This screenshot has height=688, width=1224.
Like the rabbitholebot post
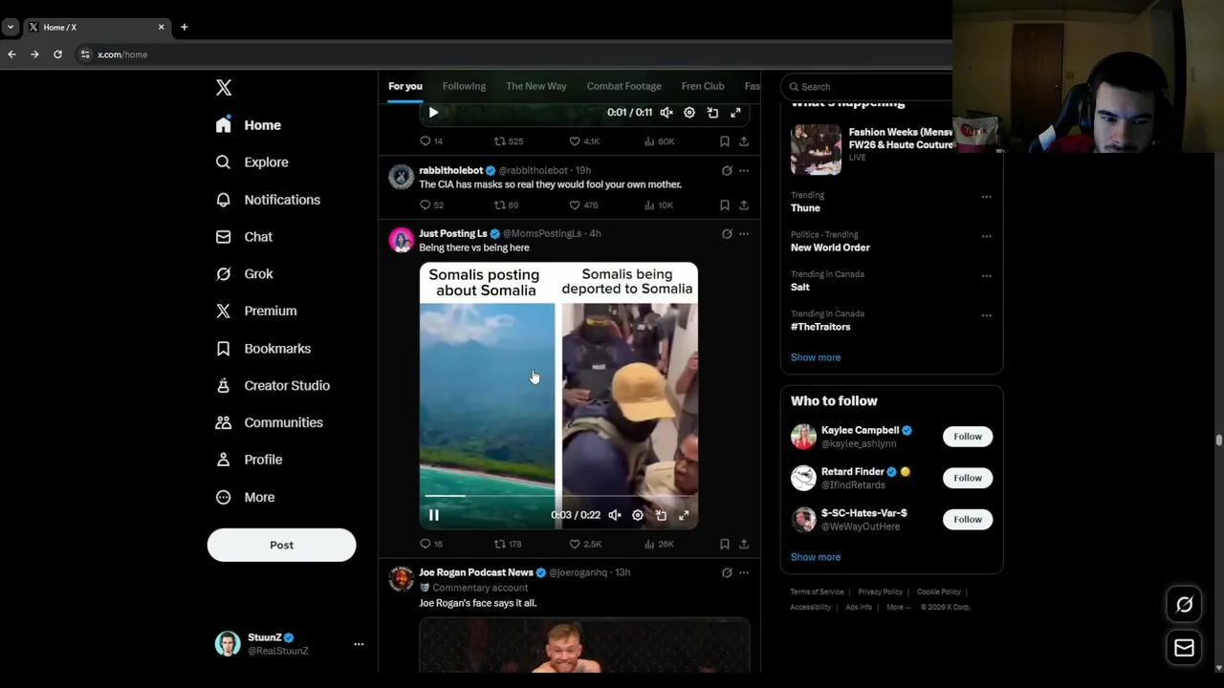[584, 204]
